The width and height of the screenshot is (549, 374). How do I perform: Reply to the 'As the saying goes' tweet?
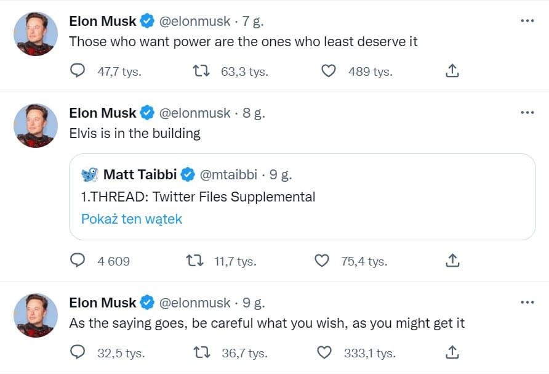click(x=78, y=352)
